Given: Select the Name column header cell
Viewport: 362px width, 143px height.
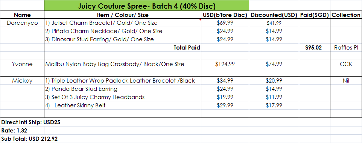Looking at the screenshot, I should [x=22, y=15].
